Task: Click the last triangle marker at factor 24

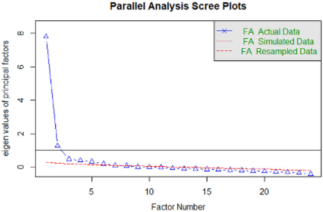Action: 311,174
